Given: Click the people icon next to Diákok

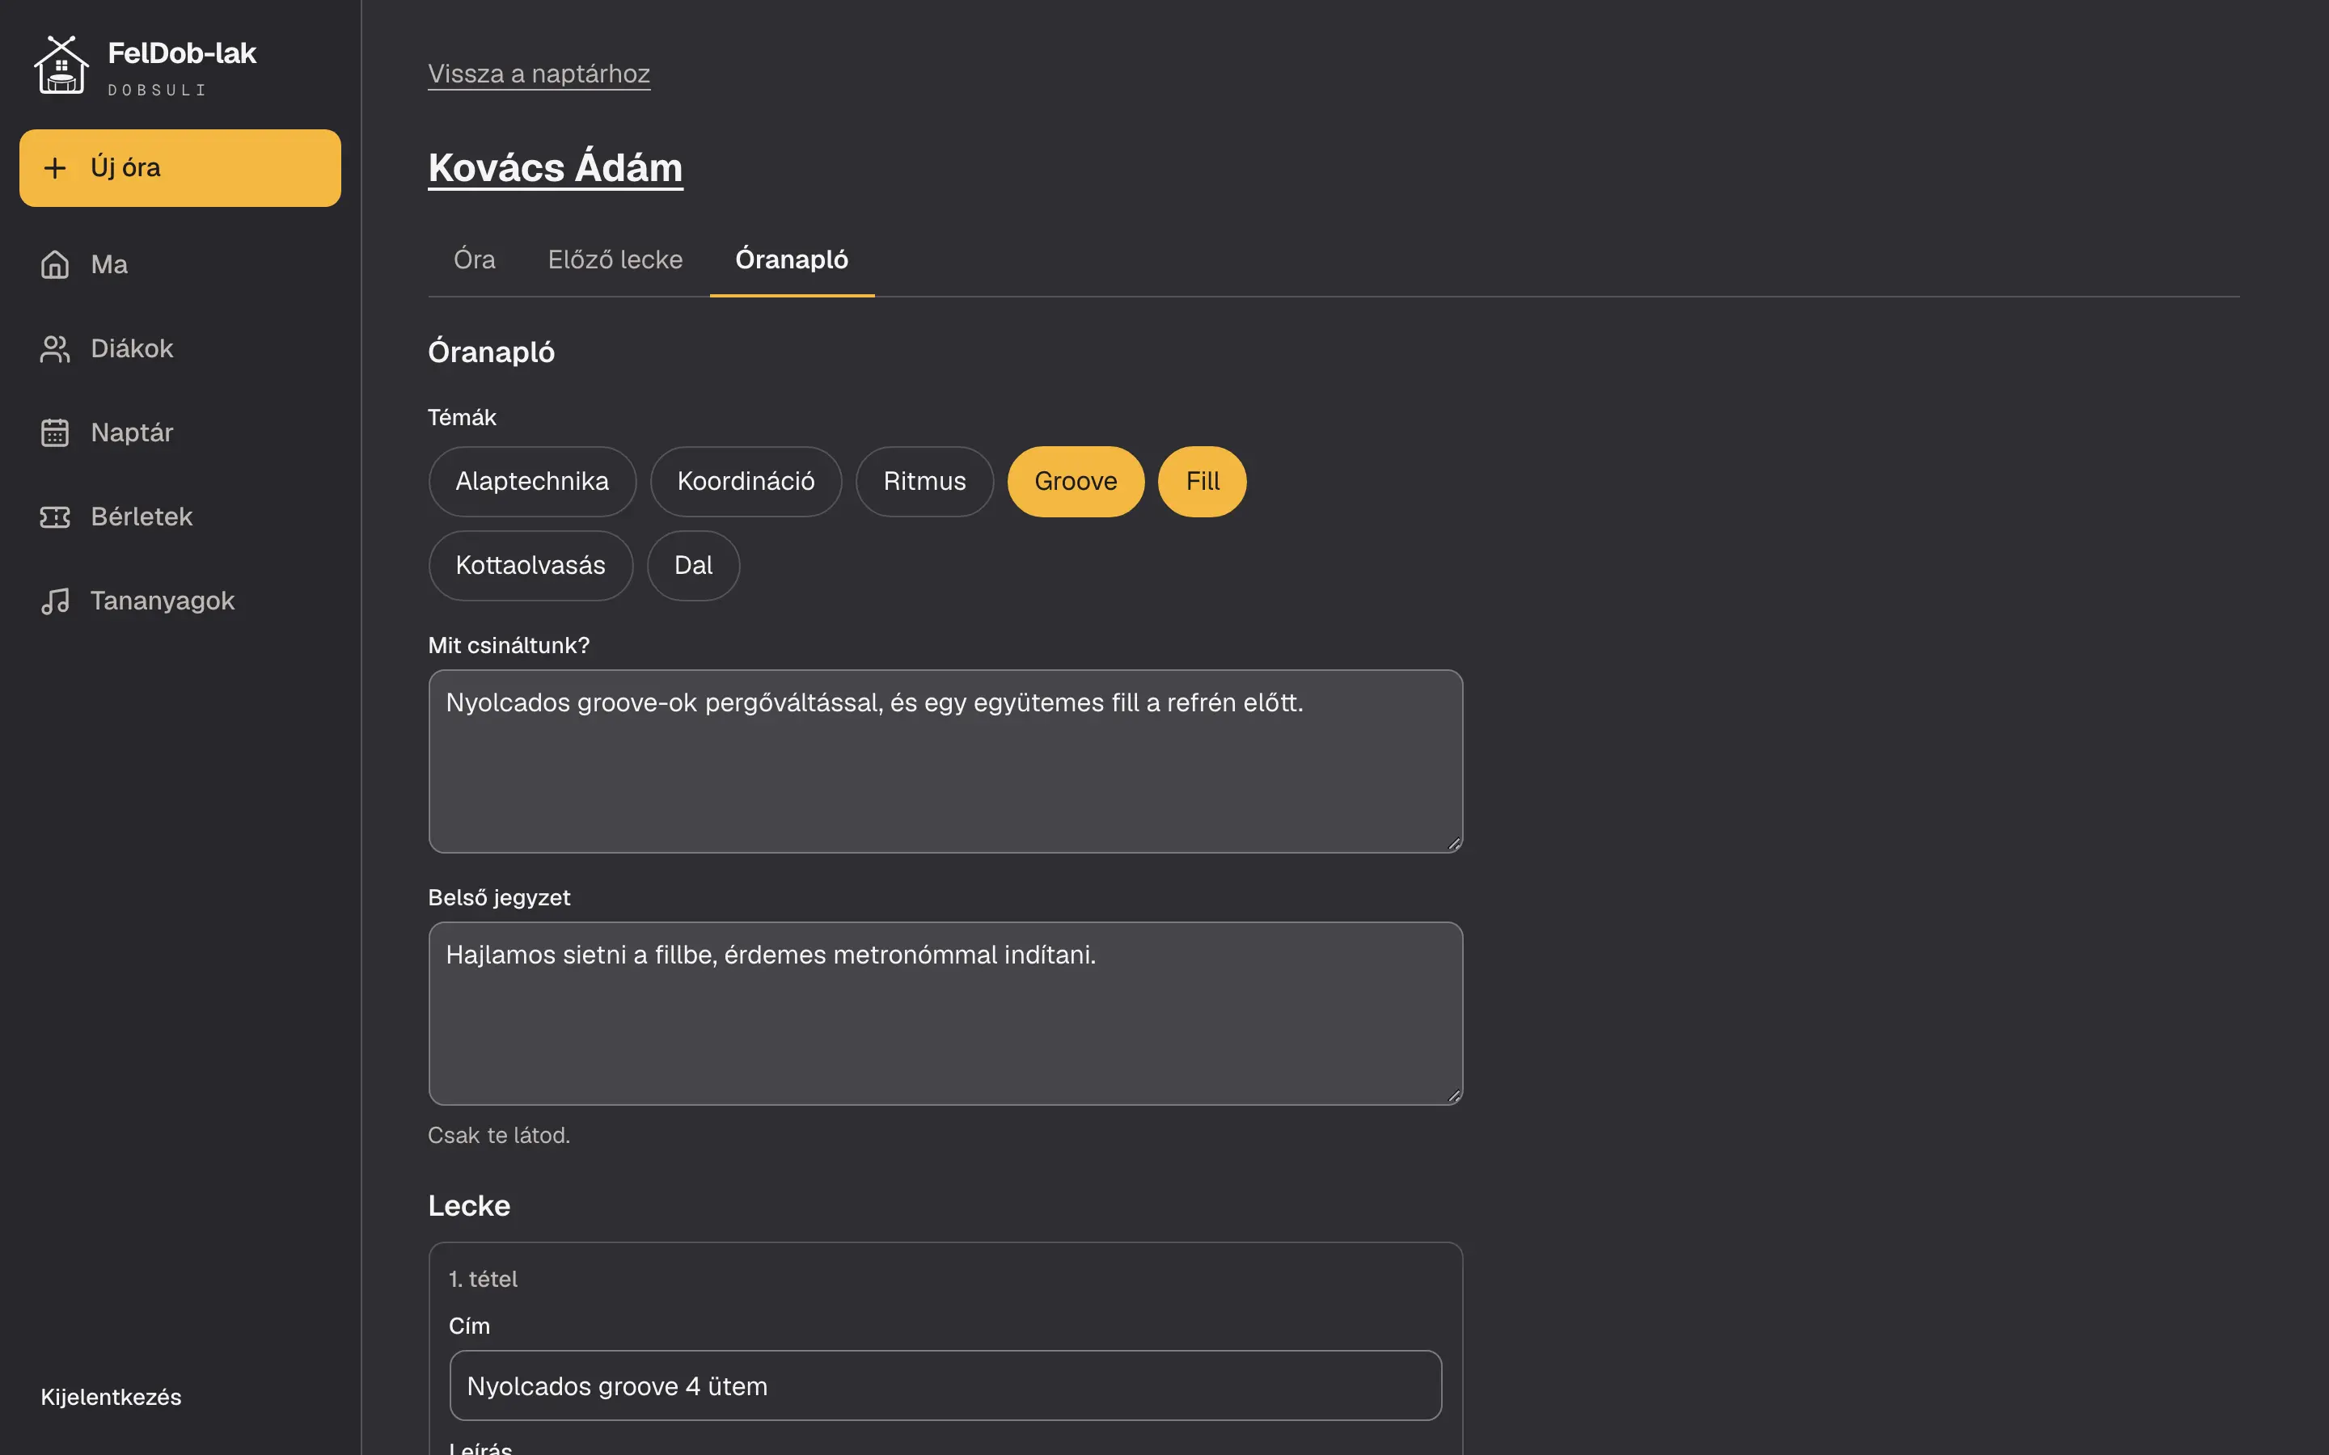Looking at the screenshot, I should (x=55, y=348).
